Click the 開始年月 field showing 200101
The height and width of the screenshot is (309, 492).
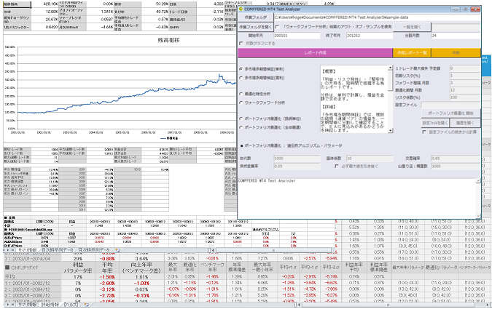[x=297, y=36]
